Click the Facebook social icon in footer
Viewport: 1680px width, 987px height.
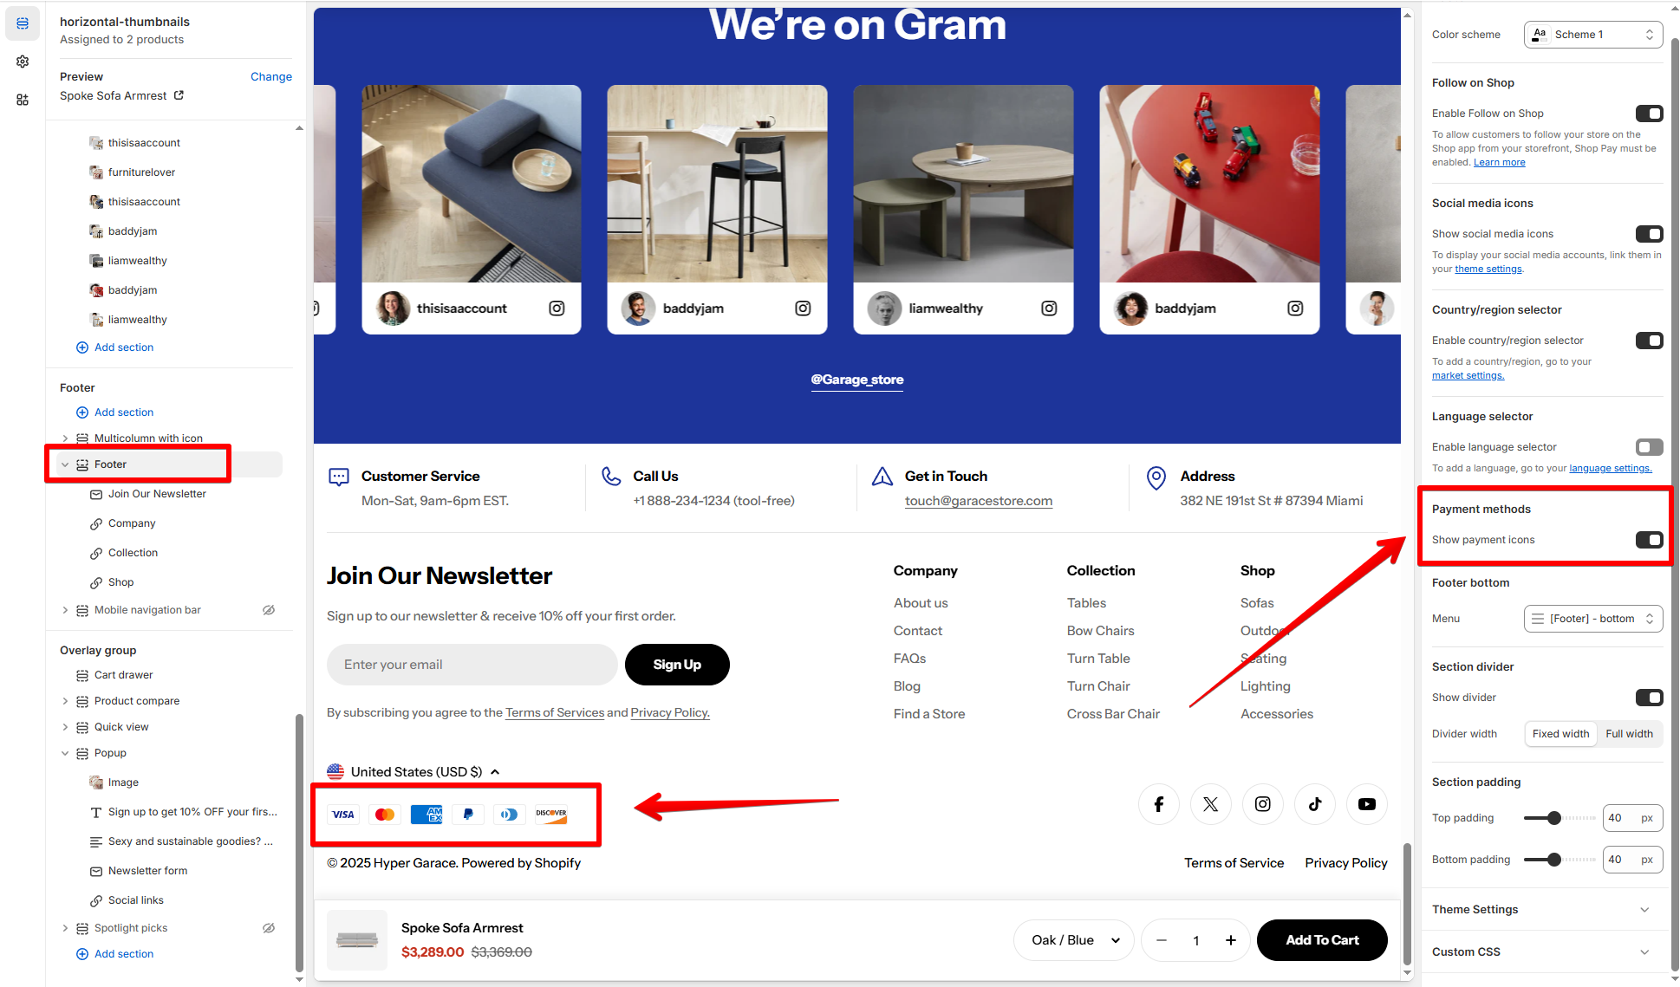point(1159,804)
